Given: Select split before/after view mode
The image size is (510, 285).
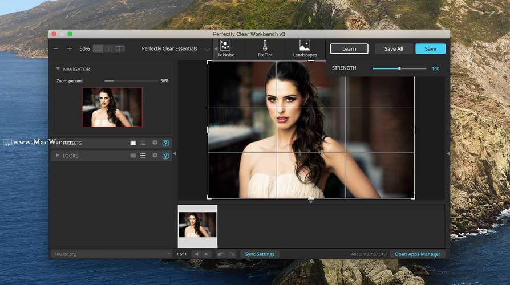Looking at the screenshot, I should (120, 49).
